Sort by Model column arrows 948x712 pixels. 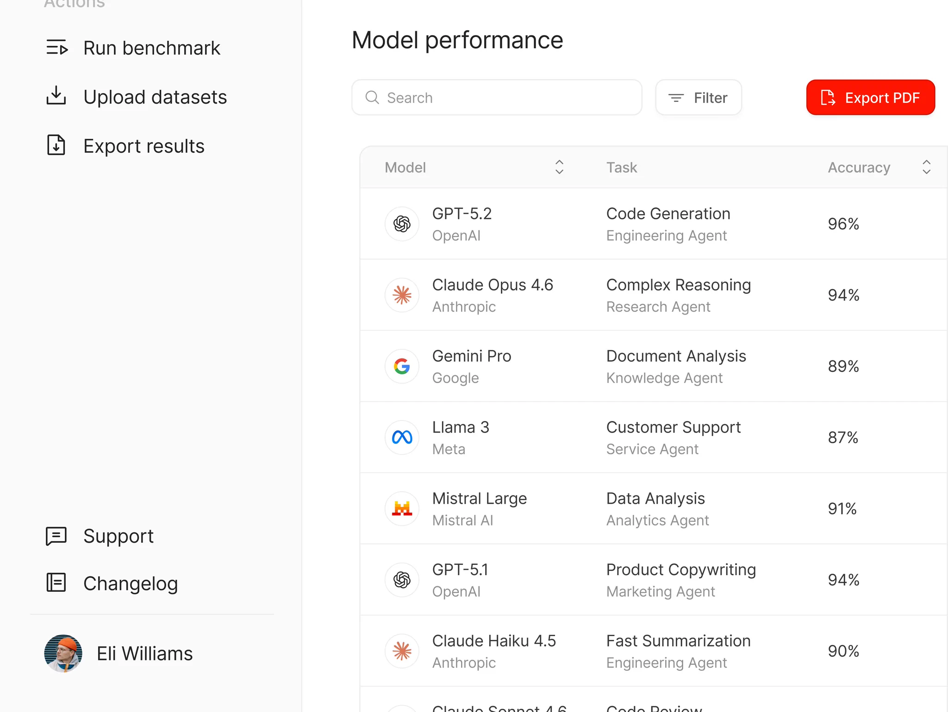tap(559, 167)
